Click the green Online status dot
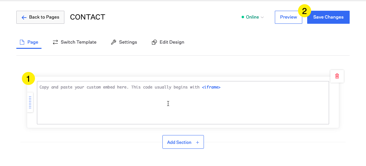The height and width of the screenshot is (166, 366). click(x=243, y=17)
